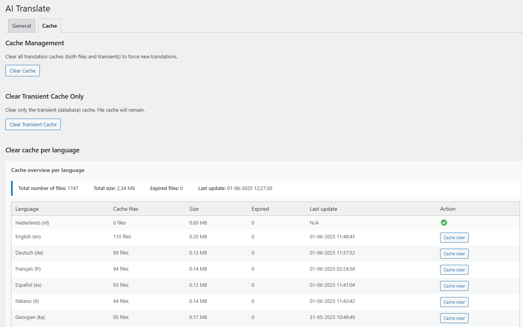Click the timestamp 01-06-2025 11:43:42
Viewport: 523px width, 327px height.
332,301
